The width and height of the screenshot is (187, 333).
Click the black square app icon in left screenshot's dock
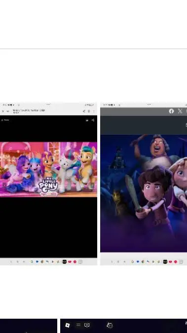tap(64, 262)
